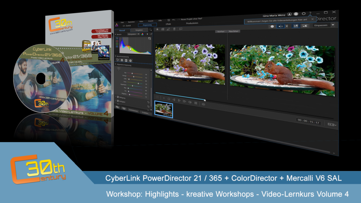Select the motion tracking selection mask tool
This screenshot has height=203, width=361.
click(118, 60)
